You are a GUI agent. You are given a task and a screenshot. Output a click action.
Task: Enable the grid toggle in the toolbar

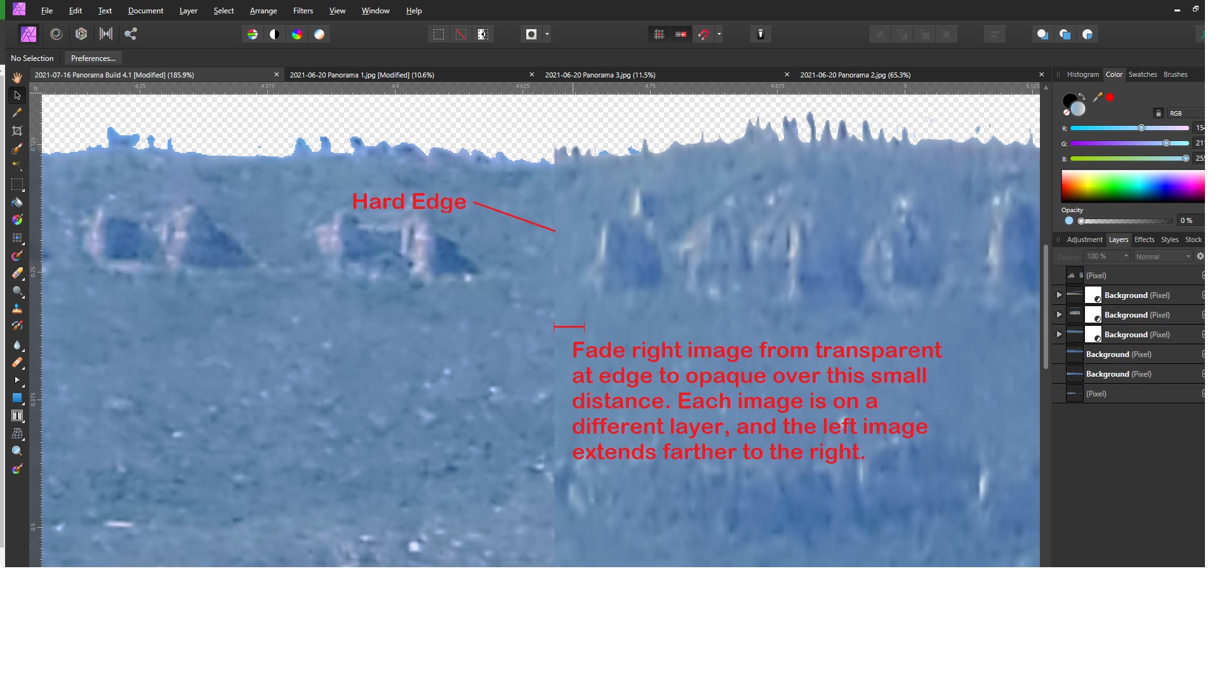coord(658,34)
